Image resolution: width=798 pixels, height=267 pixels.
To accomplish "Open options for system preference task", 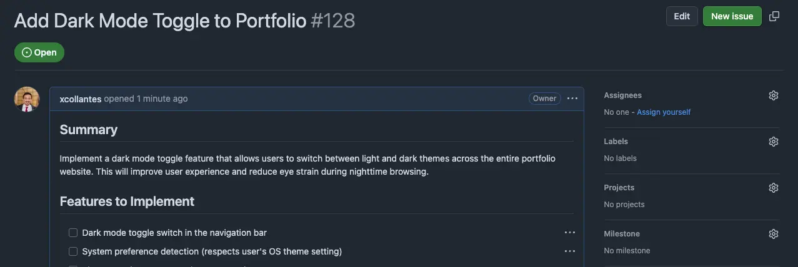I will (570, 251).
